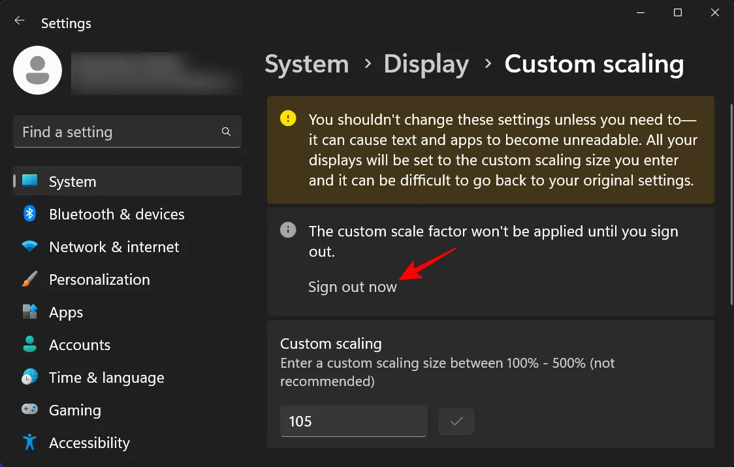Click the Find a setting search box
The width and height of the screenshot is (734, 467).
tap(118, 132)
